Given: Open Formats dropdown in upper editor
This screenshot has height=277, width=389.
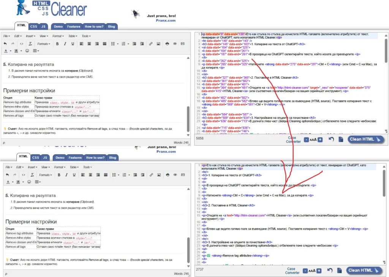Looking at the screenshot, I should click(44, 44).
